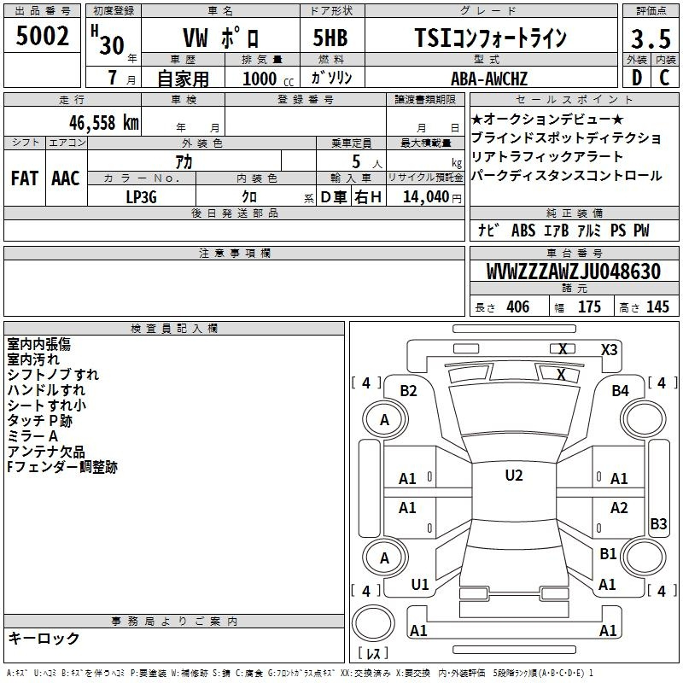Viewport: 683px width, 683px height.
Task: Select vehicle history 自家用
Action: pos(183,79)
